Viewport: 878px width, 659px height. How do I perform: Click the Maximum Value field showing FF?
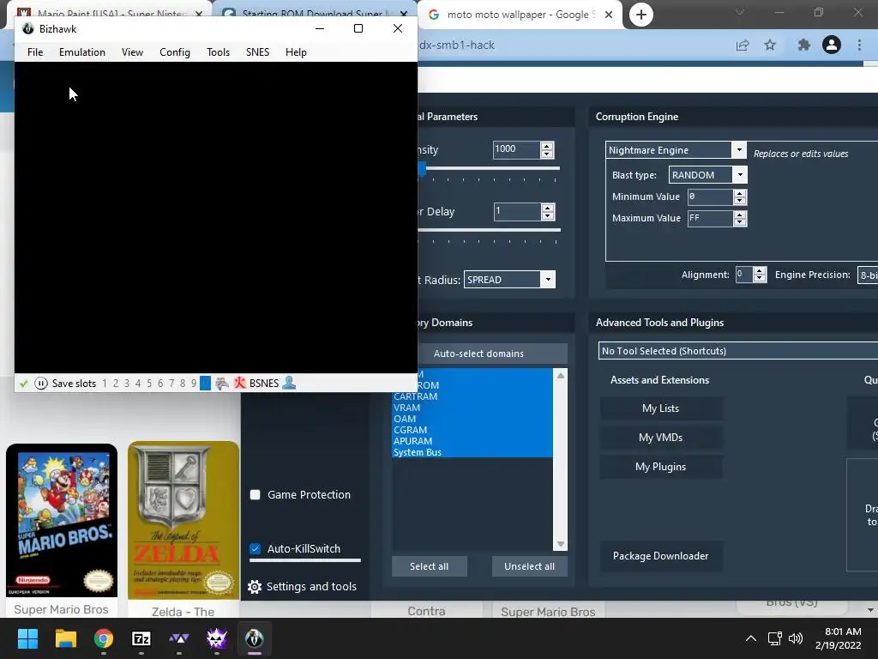(x=710, y=218)
